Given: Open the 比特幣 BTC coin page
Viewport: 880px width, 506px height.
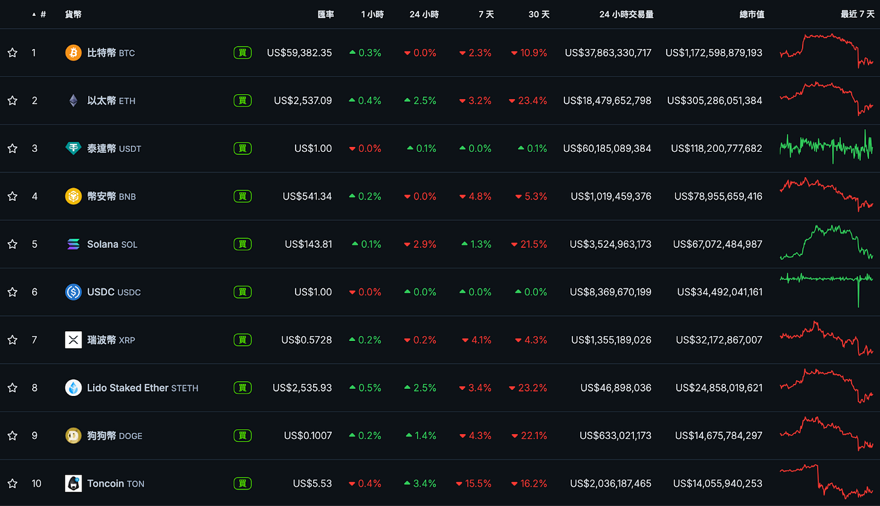Looking at the screenshot, I should point(111,53).
